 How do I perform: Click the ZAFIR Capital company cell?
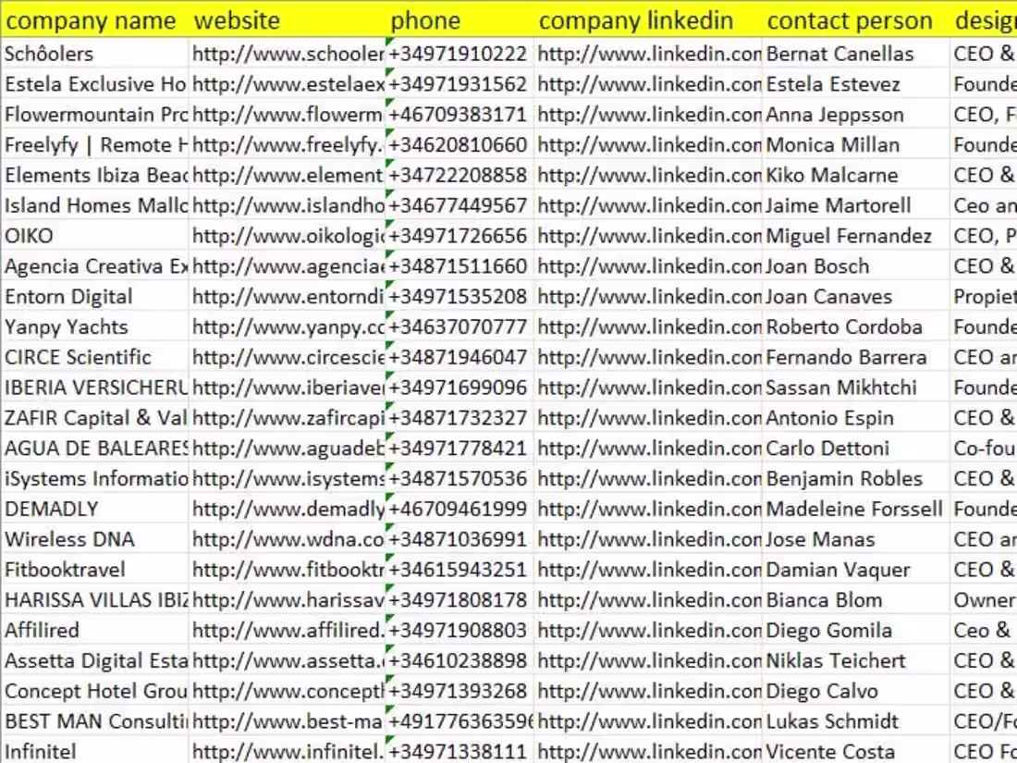point(95,418)
